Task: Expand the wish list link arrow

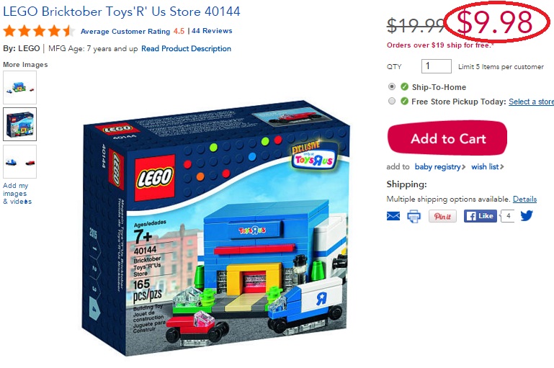Action: tap(501, 166)
